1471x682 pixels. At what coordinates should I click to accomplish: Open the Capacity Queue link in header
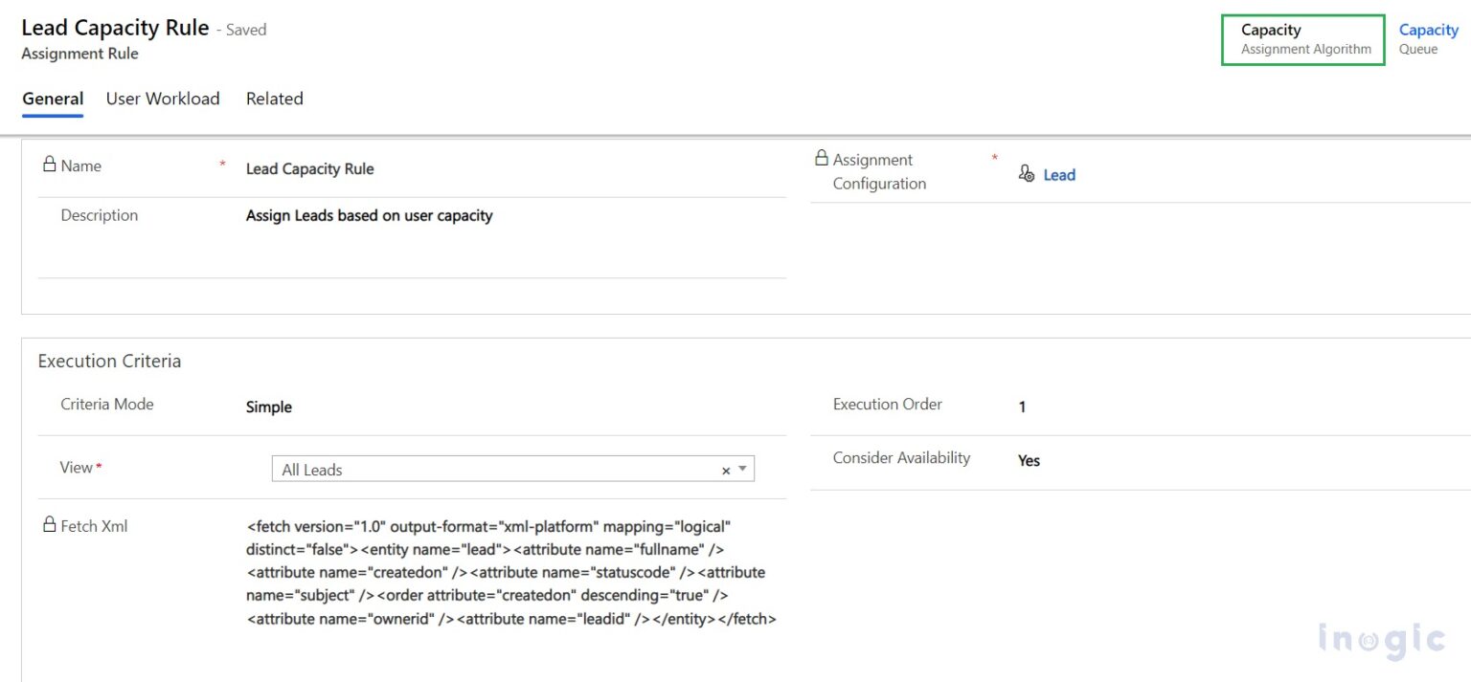pos(1428,31)
